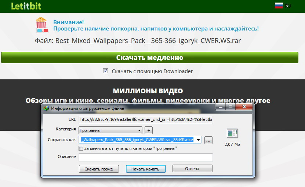Click the "Скачать позже" button

click(99, 169)
